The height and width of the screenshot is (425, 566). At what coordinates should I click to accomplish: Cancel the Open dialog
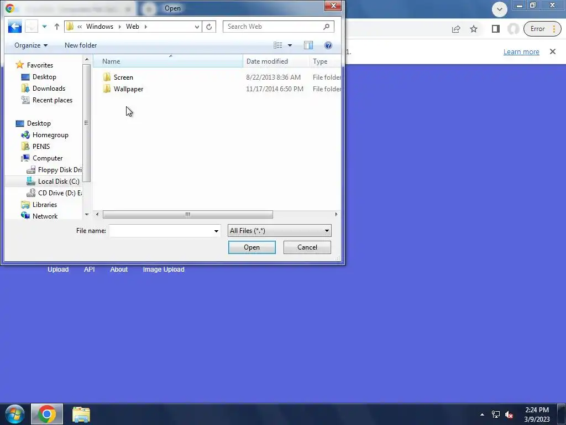click(x=307, y=247)
